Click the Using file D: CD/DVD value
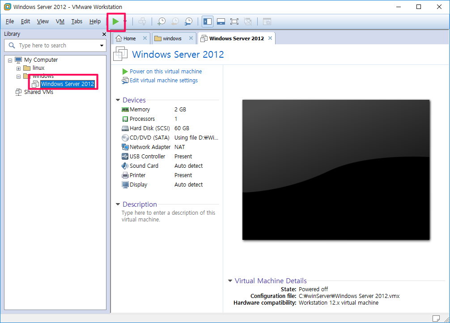450x323 pixels. [x=196, y=137]
